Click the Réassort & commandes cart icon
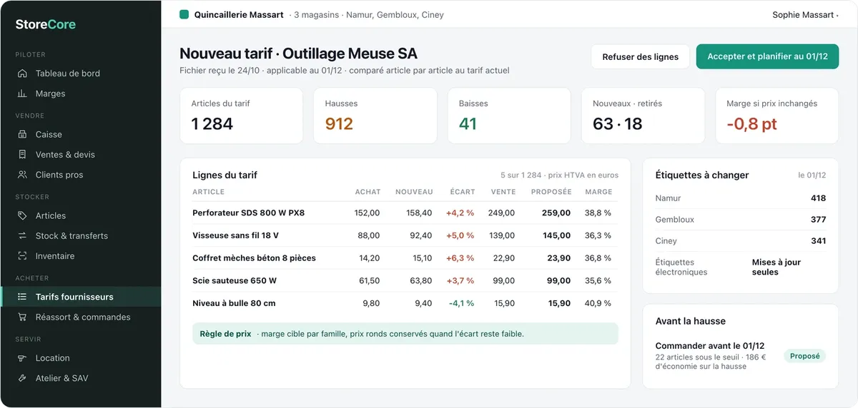The width and height of the screenshot is (858, 408). pos(21,317)
